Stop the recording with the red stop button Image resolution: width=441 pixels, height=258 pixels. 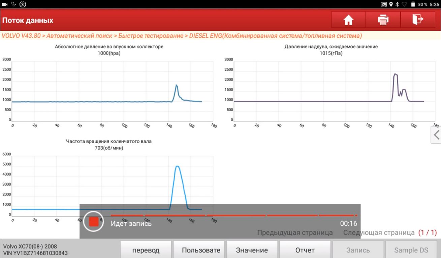click(x=94, y=221)
